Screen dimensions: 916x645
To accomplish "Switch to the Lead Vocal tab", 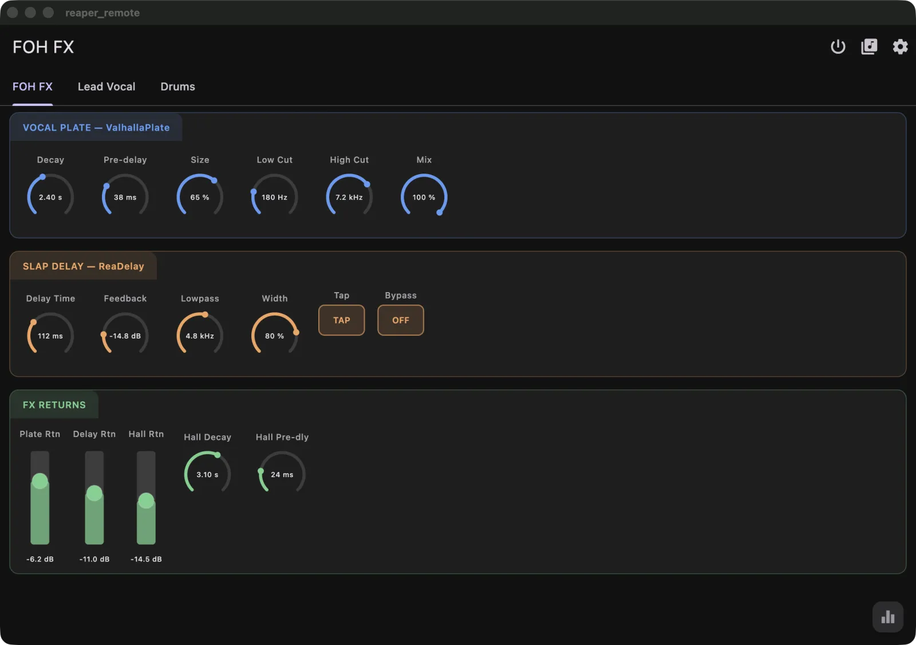I will pyautogui.click(x=106, y=86).
